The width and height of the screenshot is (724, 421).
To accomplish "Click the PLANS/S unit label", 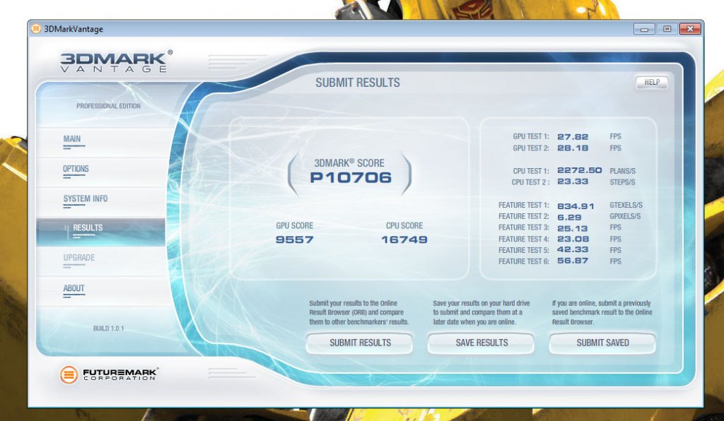I will pos(622,171).
